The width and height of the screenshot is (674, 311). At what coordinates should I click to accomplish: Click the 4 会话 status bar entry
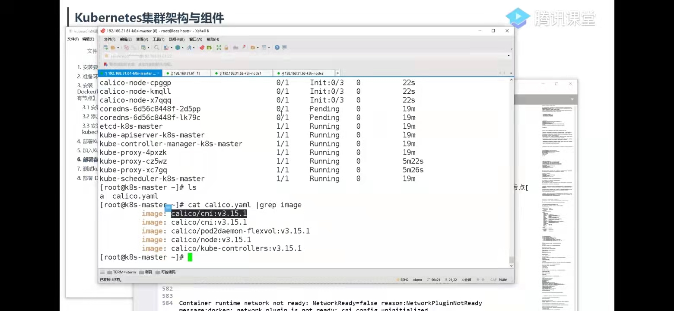[x=467, y=279]
